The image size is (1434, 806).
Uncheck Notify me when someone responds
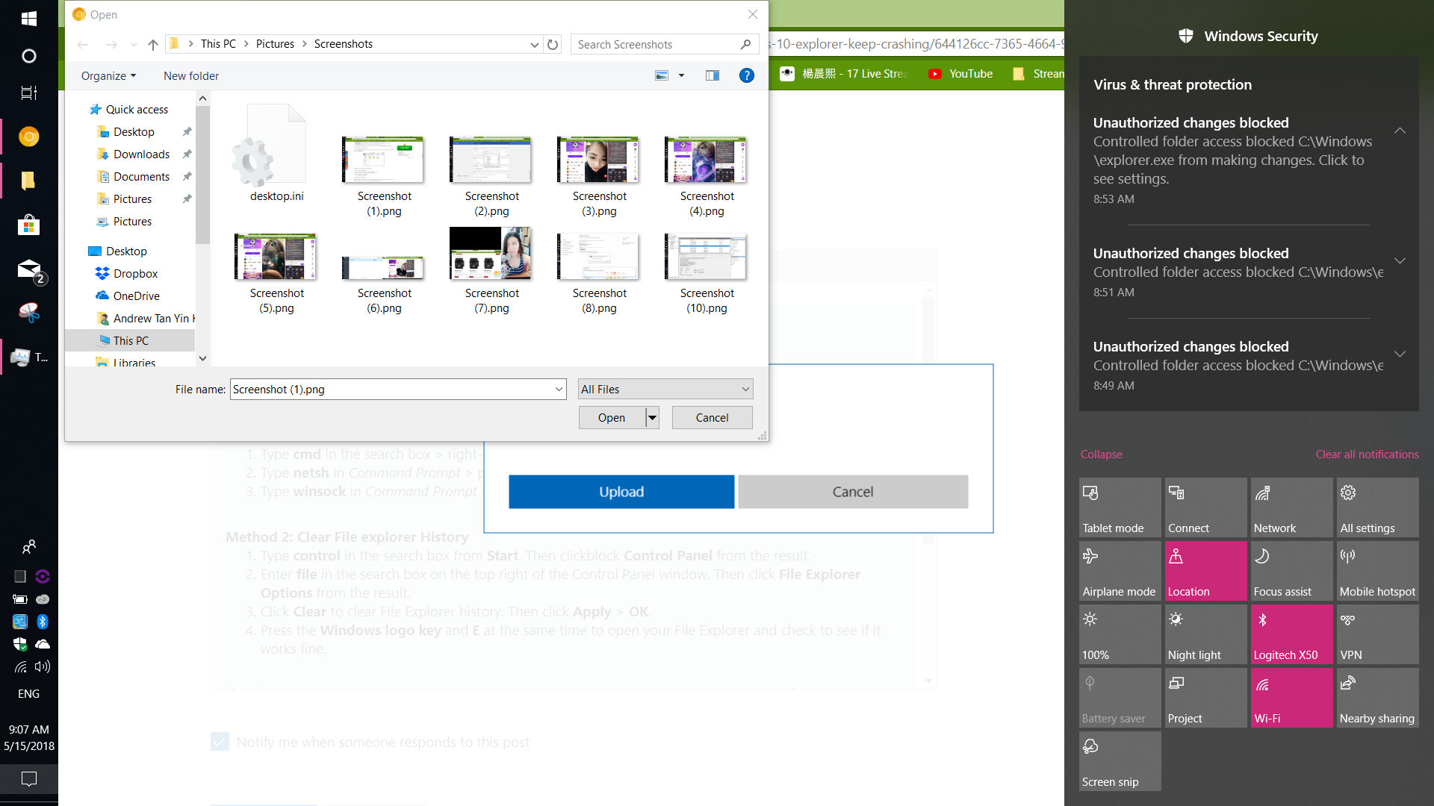[220, 742]
